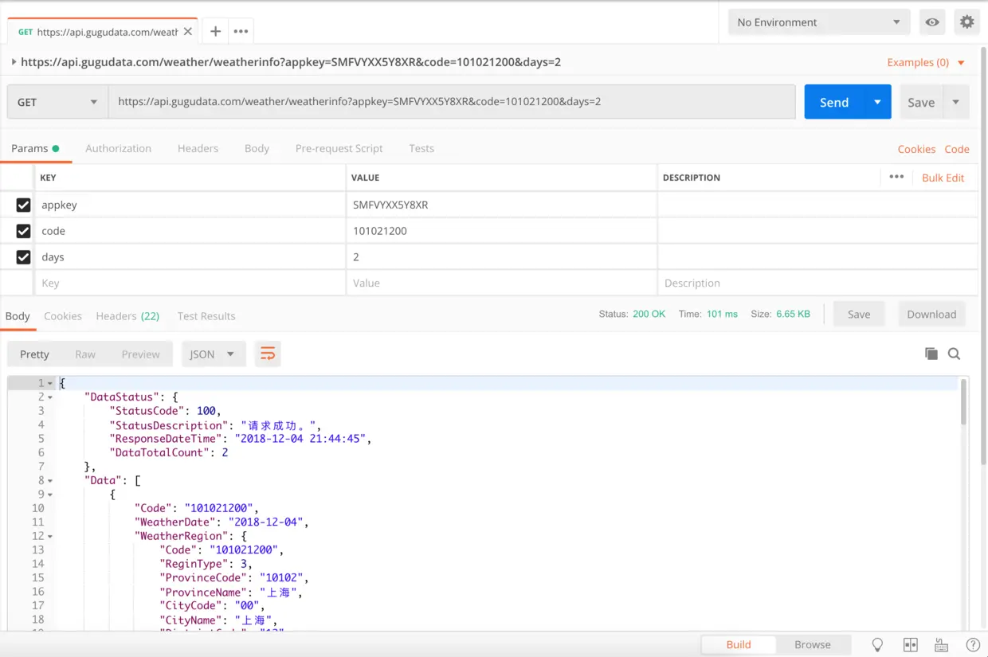Uncheck the appkey parameter checkbox
This screenshot has height=657, width=988.
23,205
